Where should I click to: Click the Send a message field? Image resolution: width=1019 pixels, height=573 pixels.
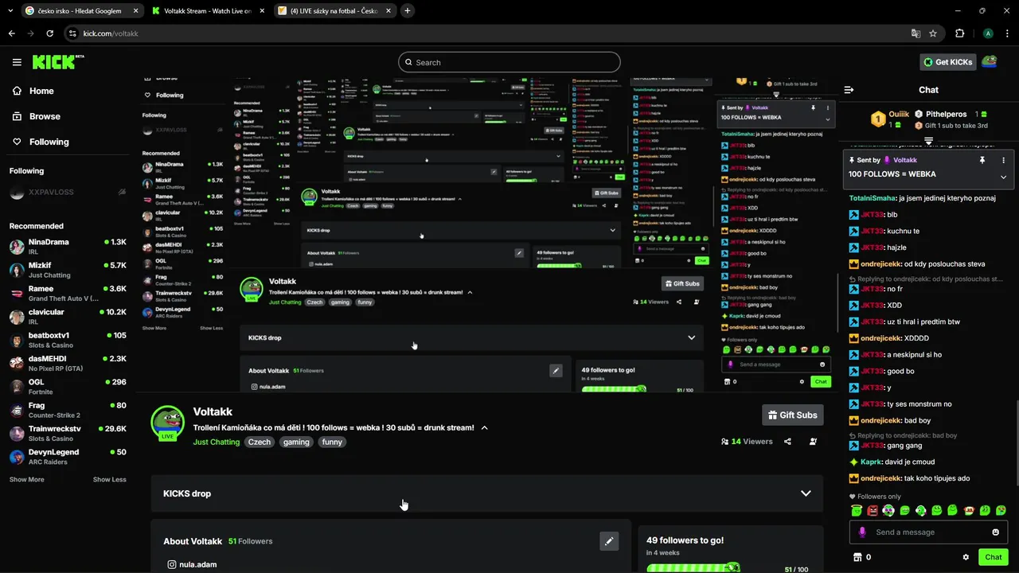(x=928, y=532)
